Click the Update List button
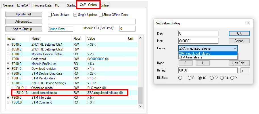 point(24,14)
